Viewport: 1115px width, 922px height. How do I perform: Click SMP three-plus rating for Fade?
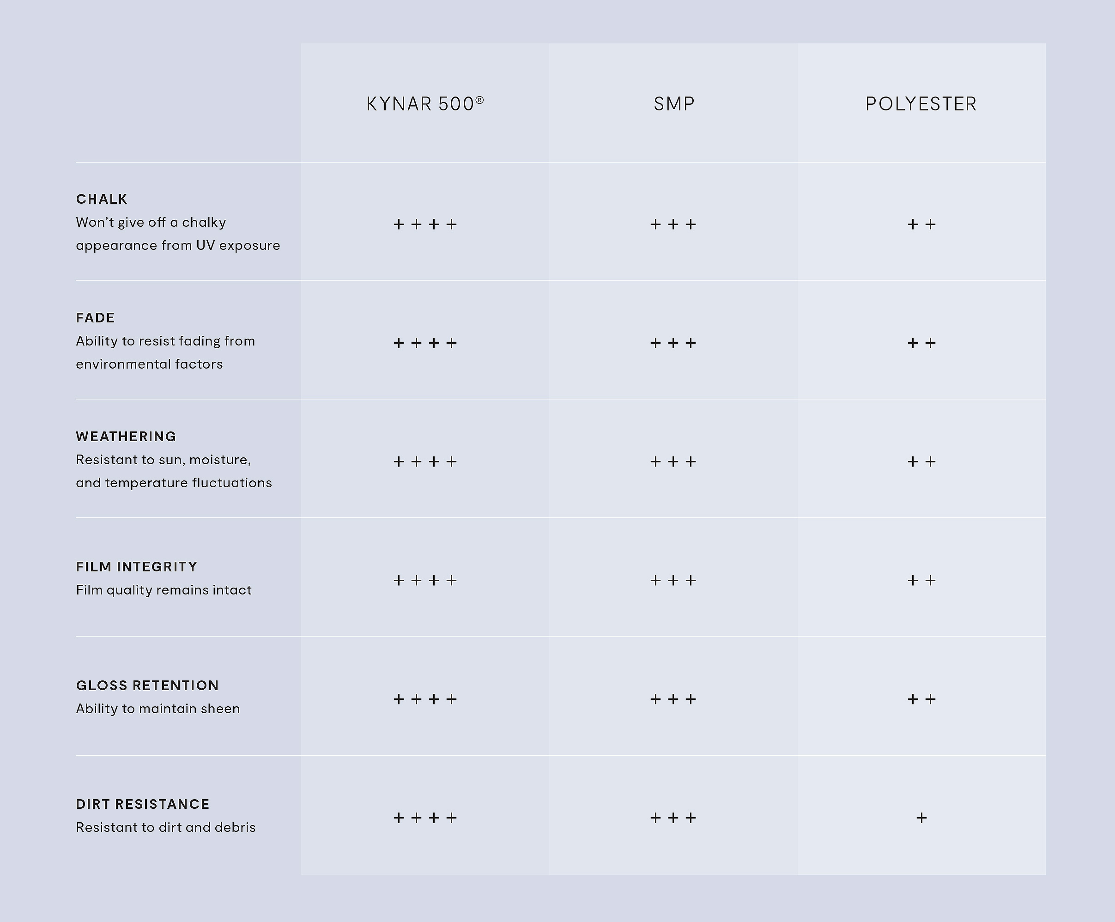pos(673,343)
